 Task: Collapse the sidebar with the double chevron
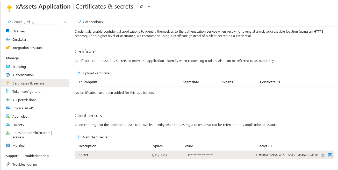[65, 22]
